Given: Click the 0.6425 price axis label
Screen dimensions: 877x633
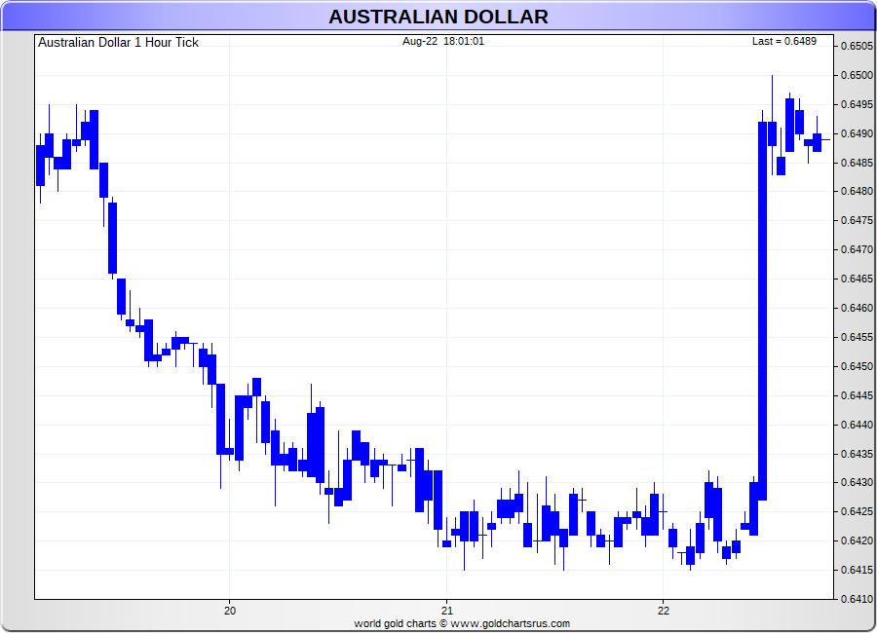Looking at the screenshot, I should [857, 511].
